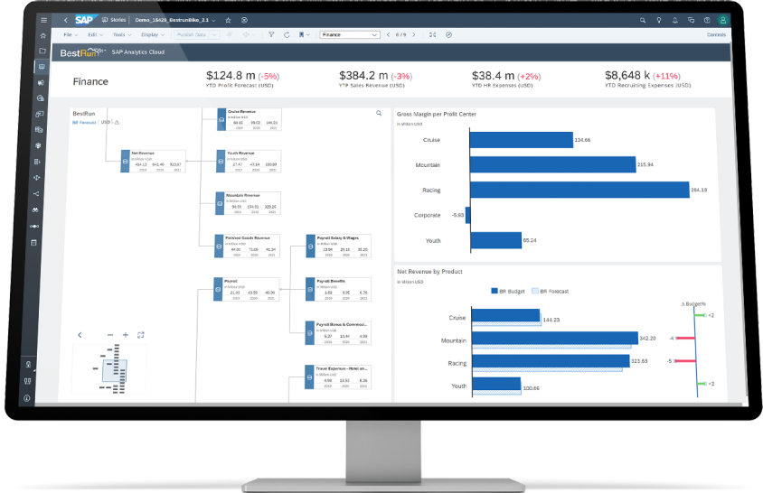Collapse tree navigator with left chevron

coord(80,335)
